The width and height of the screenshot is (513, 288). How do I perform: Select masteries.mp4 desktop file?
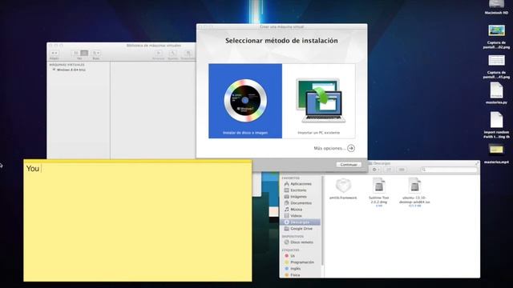496,154
